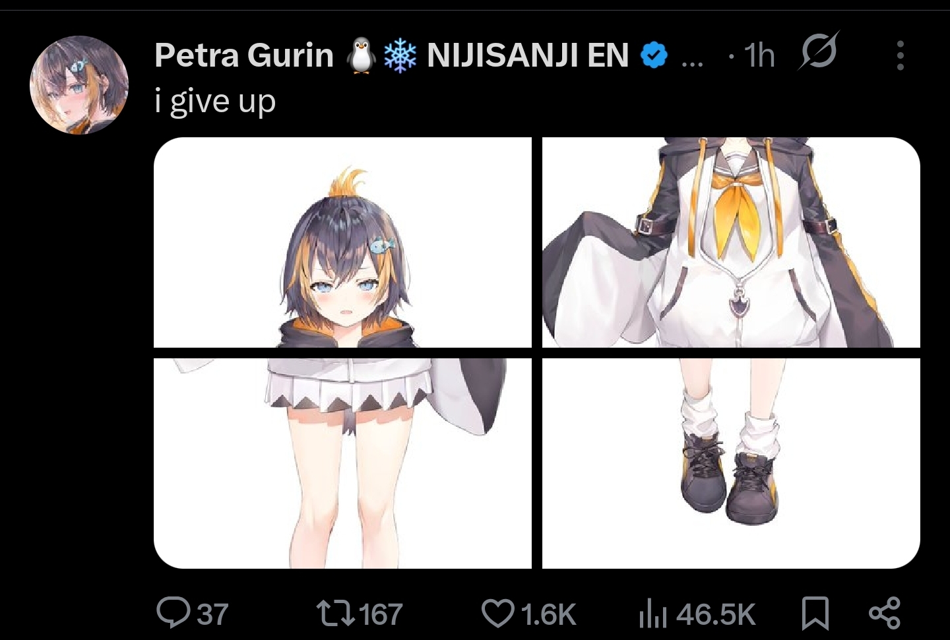Screen dimensions: 950x640
Task: Like the tweet with heart icon
Action: coord(498,613)
